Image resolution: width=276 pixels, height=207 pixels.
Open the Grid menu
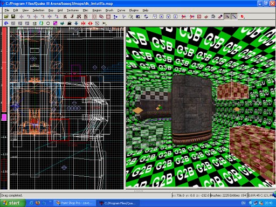60,10
